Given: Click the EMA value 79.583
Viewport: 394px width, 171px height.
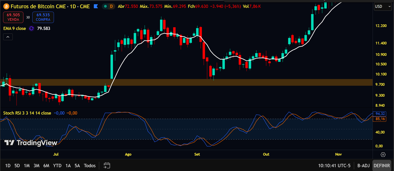Looking at the screenshot, I should coord(44,29).
